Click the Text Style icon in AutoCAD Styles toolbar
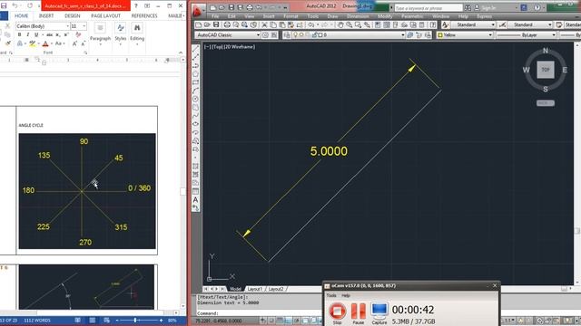The width and height of the screenshot is (581, 326). tap(446, 24)
